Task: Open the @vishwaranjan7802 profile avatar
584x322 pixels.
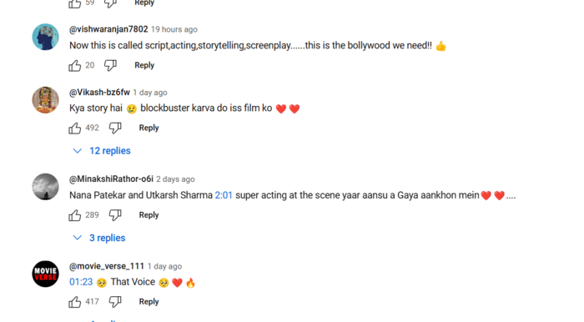Action: (x=45, y=38)
